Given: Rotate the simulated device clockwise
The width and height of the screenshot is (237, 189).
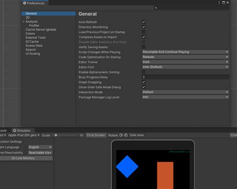Looking at the screenshot, I should coord(121,135).
